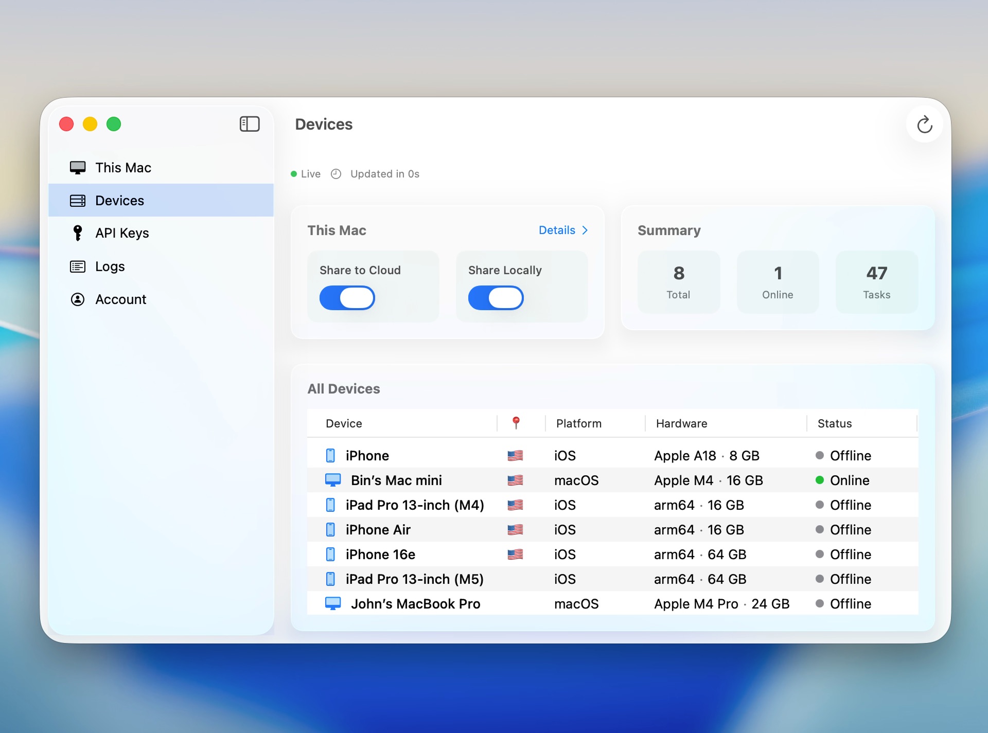This screenshot has height=733, width=988.
Task: Expand This Mac details via the chevron
Action: click(x=585, y=230)
